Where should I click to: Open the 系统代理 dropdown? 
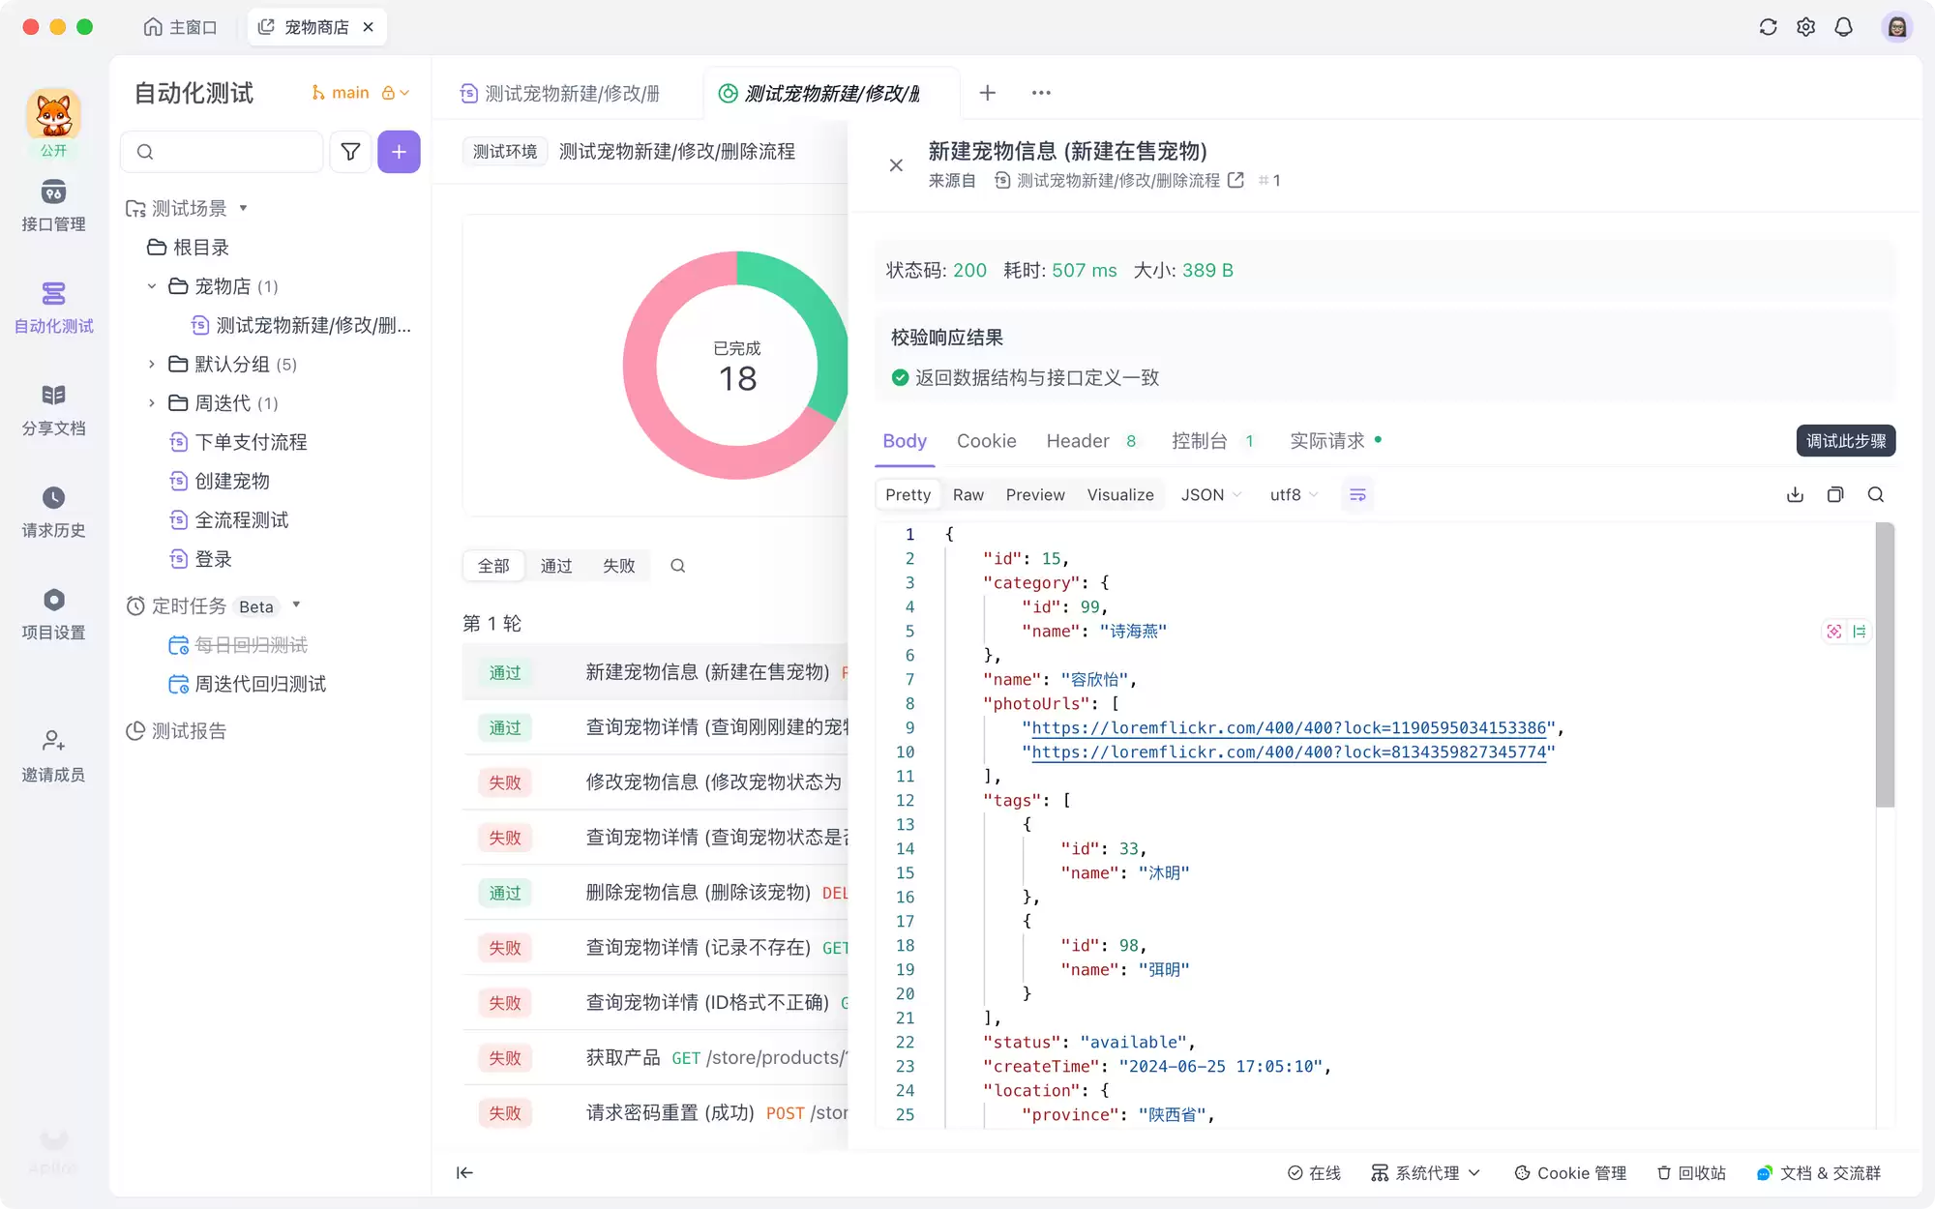click(x=1426, y=1172)
